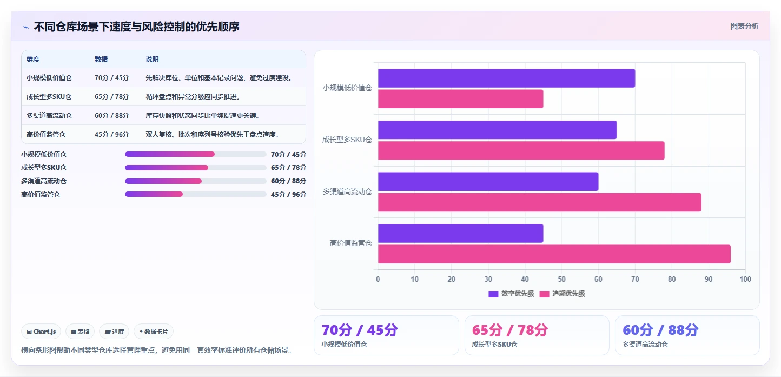
Task: Click the chart y-axis label 多渠道高流动仓
Action: (347, 191)
